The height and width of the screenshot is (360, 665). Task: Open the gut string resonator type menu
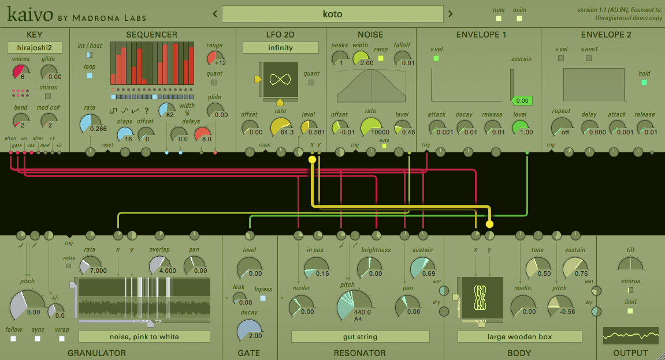(360, 337)
